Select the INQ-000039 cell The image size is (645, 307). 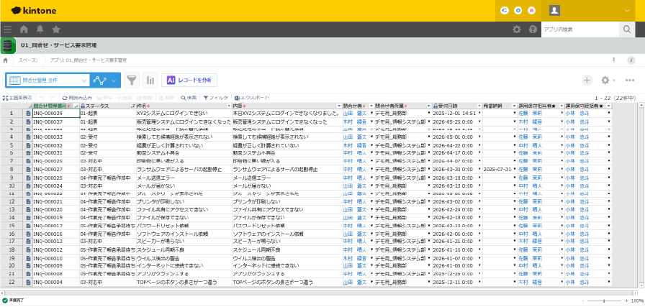pos(55,113)
